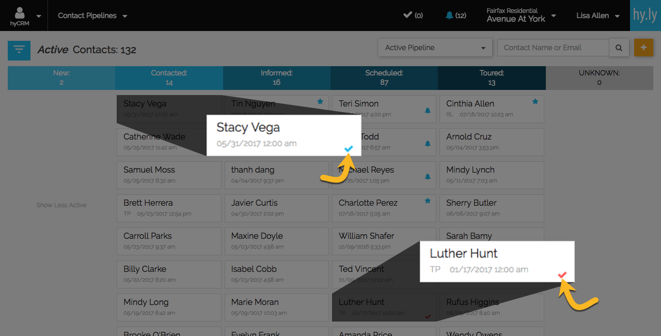Expand the Contact Pipelines dropdown
The height and width of the screenshot is (336, 661).
coord(92,16)
